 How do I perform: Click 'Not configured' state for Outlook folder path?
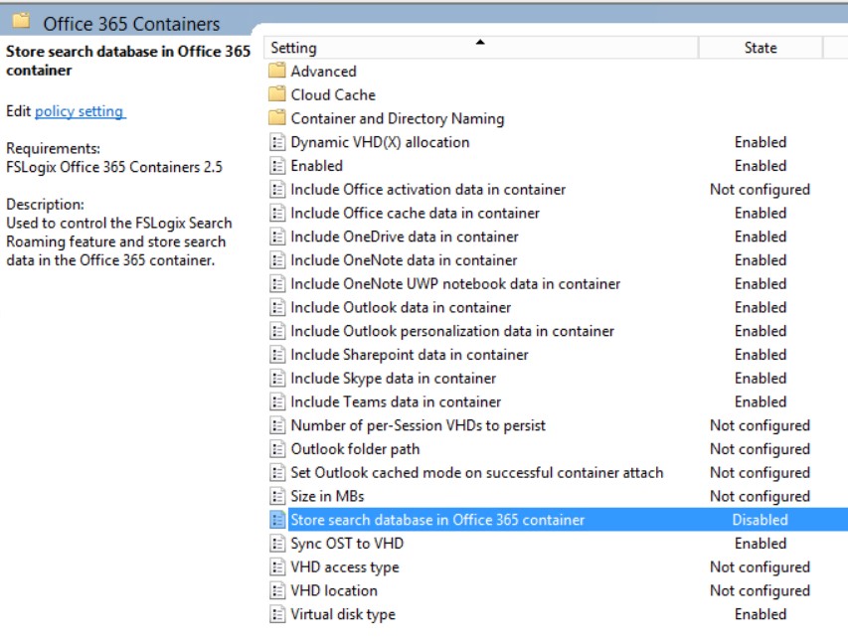(x=760, y=449)
